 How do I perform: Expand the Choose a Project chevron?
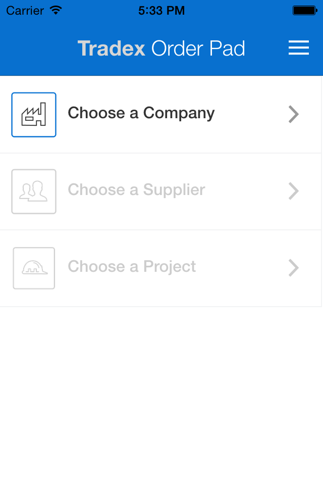pos(294,268)
